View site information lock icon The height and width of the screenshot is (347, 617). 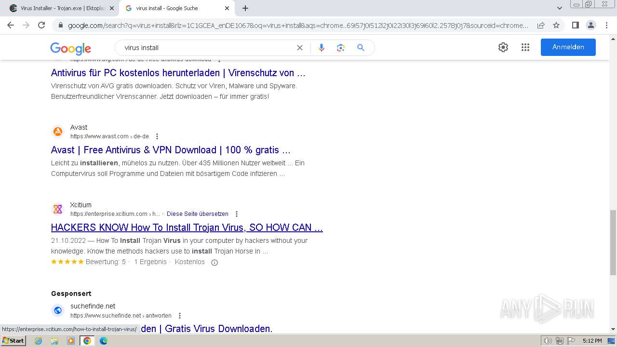tap(60, 26)
